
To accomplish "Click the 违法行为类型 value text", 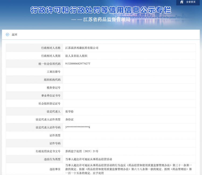I will (89, 159).
